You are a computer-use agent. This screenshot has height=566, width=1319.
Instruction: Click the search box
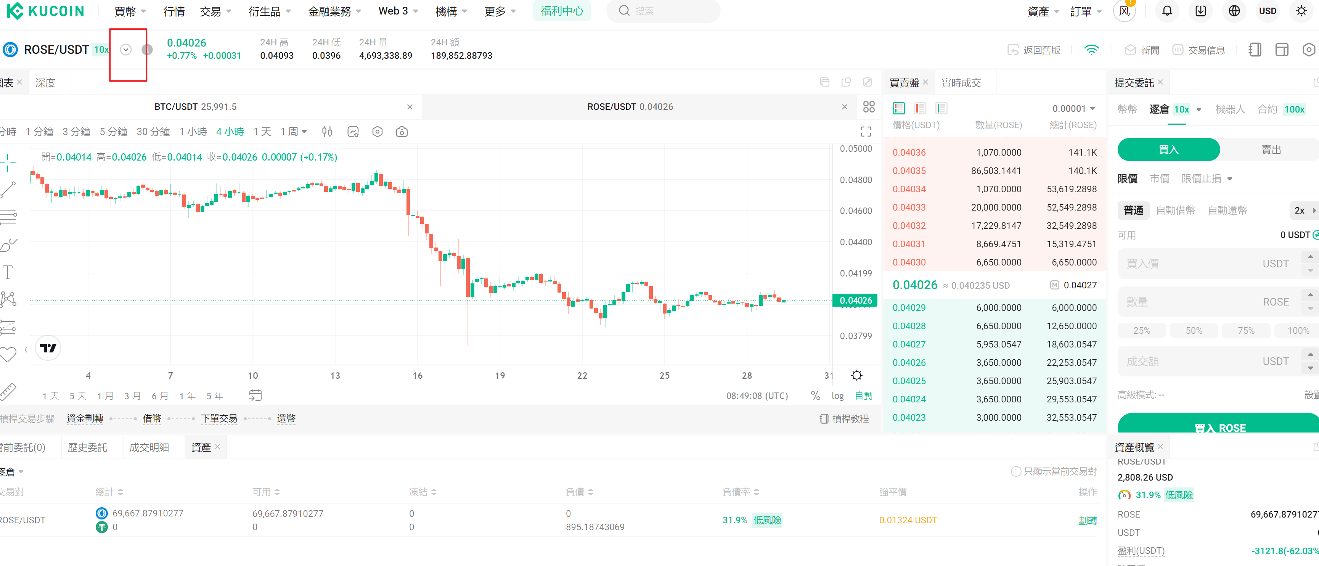[663, 11]
